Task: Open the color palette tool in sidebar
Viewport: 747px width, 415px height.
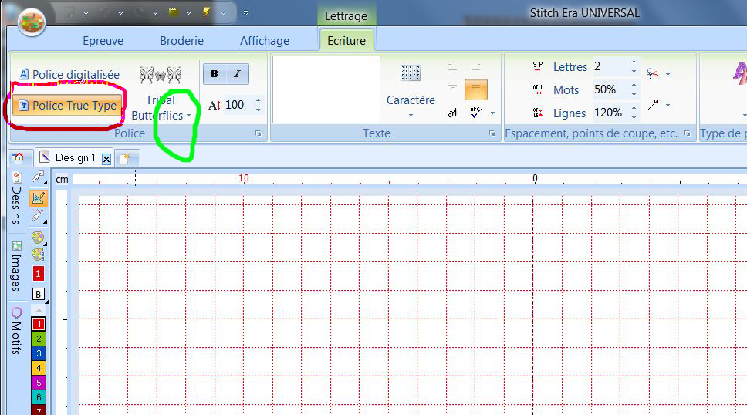Action: coord(38,237)
